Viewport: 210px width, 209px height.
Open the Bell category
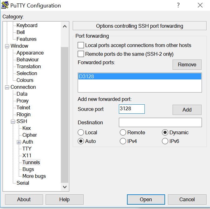21,32
